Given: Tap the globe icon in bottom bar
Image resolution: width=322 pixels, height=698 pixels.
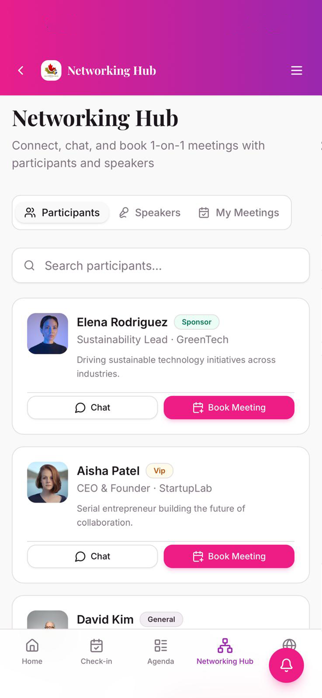Looking at the screenshot, I should click(x=289, y=644).
